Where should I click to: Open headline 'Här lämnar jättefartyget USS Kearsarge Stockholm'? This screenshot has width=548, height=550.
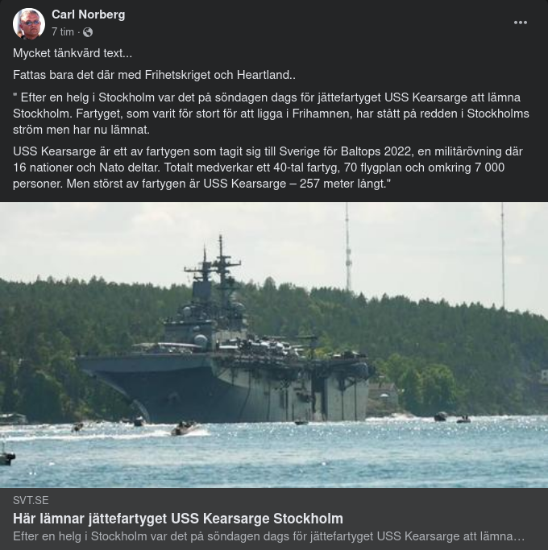(x=178, y=519)
